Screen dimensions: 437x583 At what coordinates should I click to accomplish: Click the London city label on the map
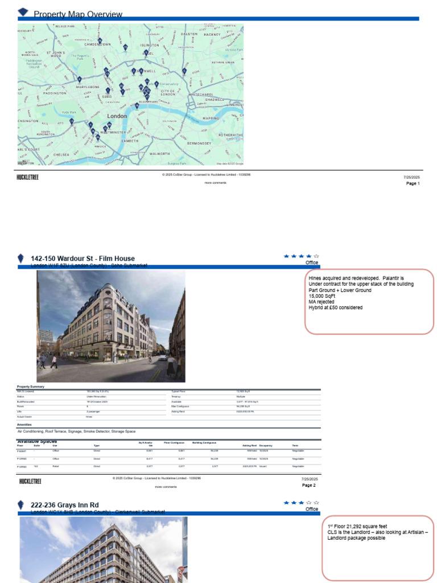(117, 116)
